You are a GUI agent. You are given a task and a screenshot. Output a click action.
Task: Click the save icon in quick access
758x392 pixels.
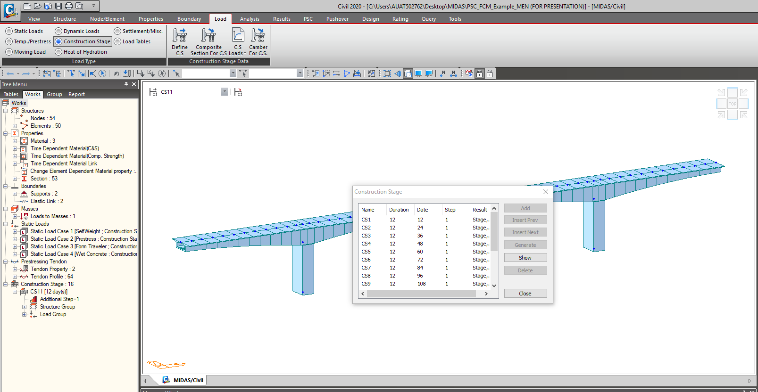tap(58, 6)
